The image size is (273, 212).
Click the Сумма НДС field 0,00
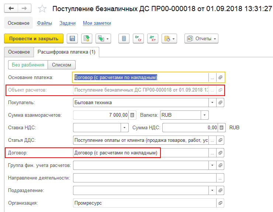coord(190,128)
